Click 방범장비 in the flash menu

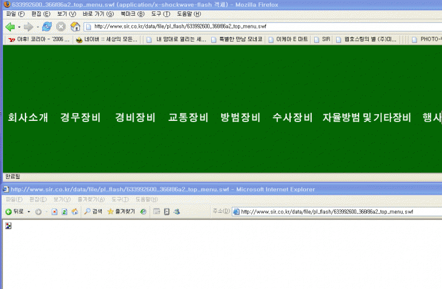[x=240, y=118]
